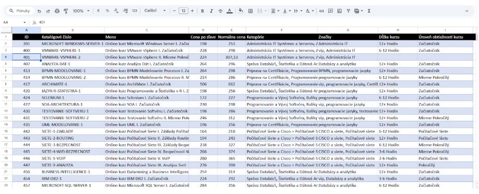Decrease font size with minus button
The height and width of the screenshot is (194, 479).
[x=174, y=10]
